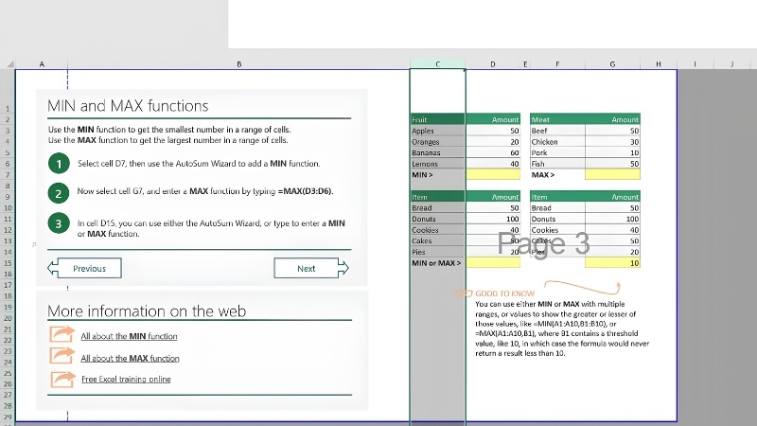Select the yellow cell containing 10
757x426 pixels.
[x=612, y=263]
